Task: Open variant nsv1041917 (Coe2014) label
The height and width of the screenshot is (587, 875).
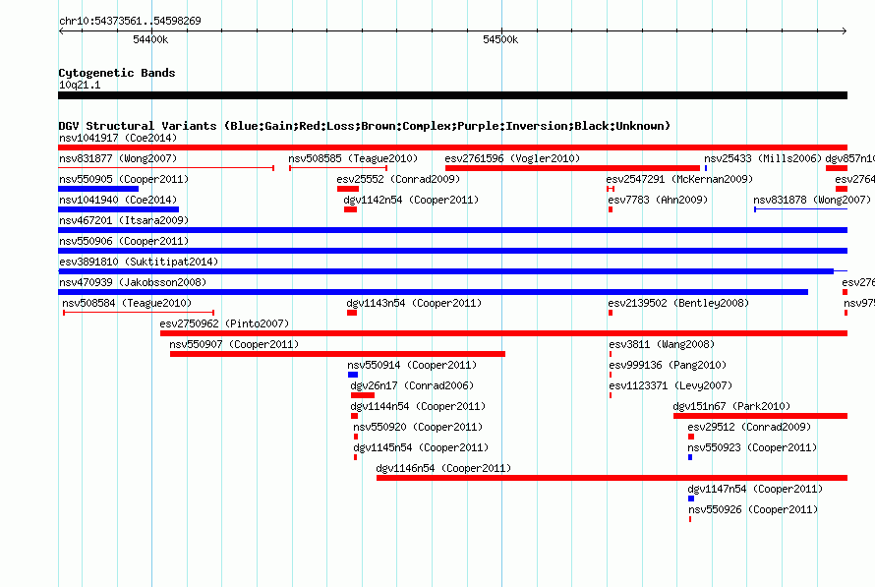Action: [118, 138]
